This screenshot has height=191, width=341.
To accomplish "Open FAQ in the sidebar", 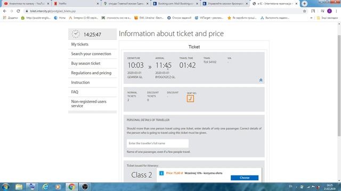I will [75, 92].
